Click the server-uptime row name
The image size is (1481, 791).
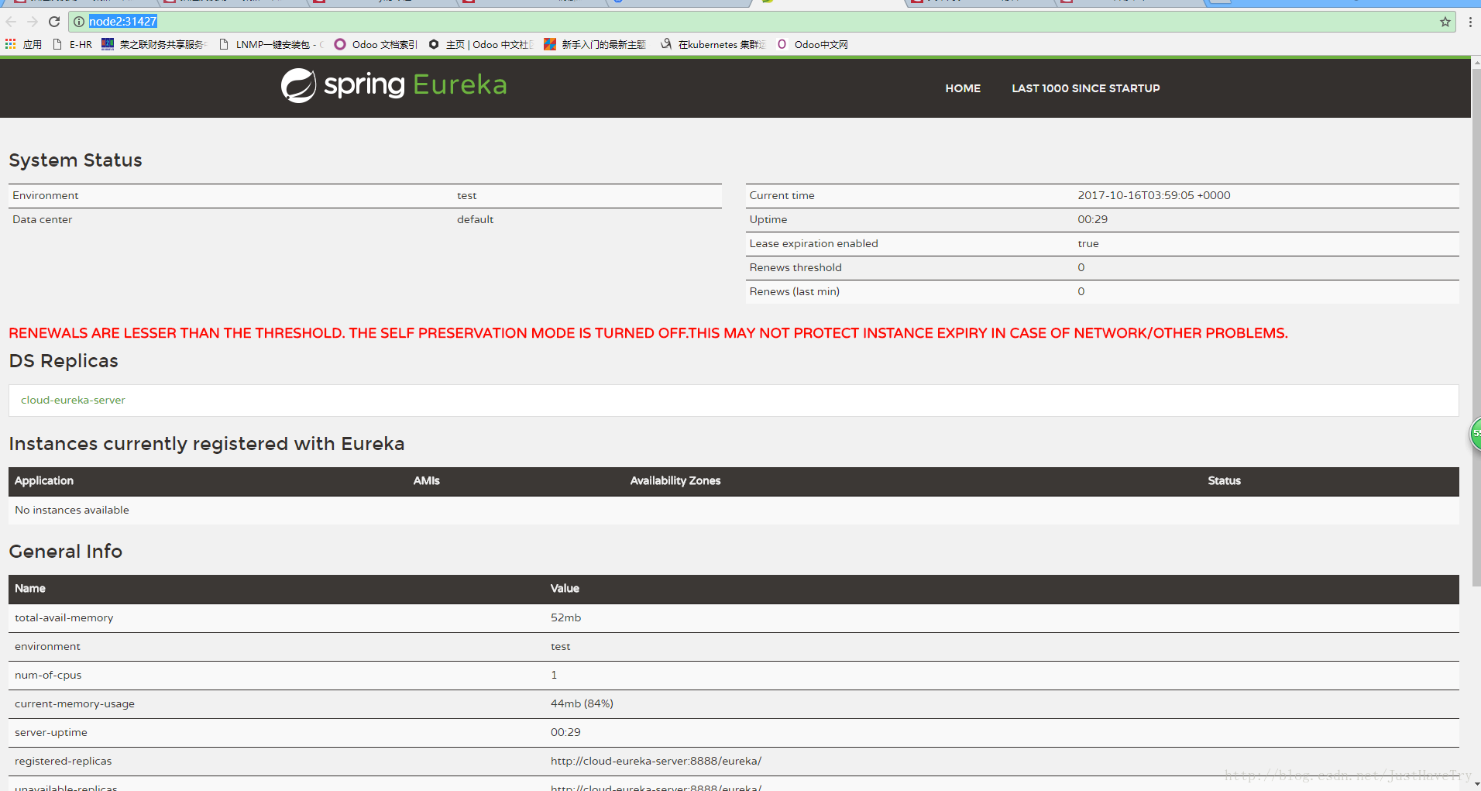(51, 732)
